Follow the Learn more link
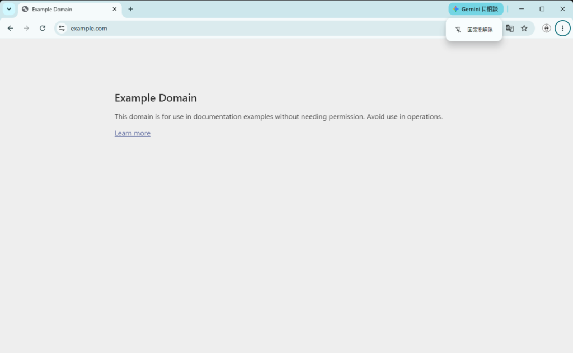 click(x=132, y=133)
